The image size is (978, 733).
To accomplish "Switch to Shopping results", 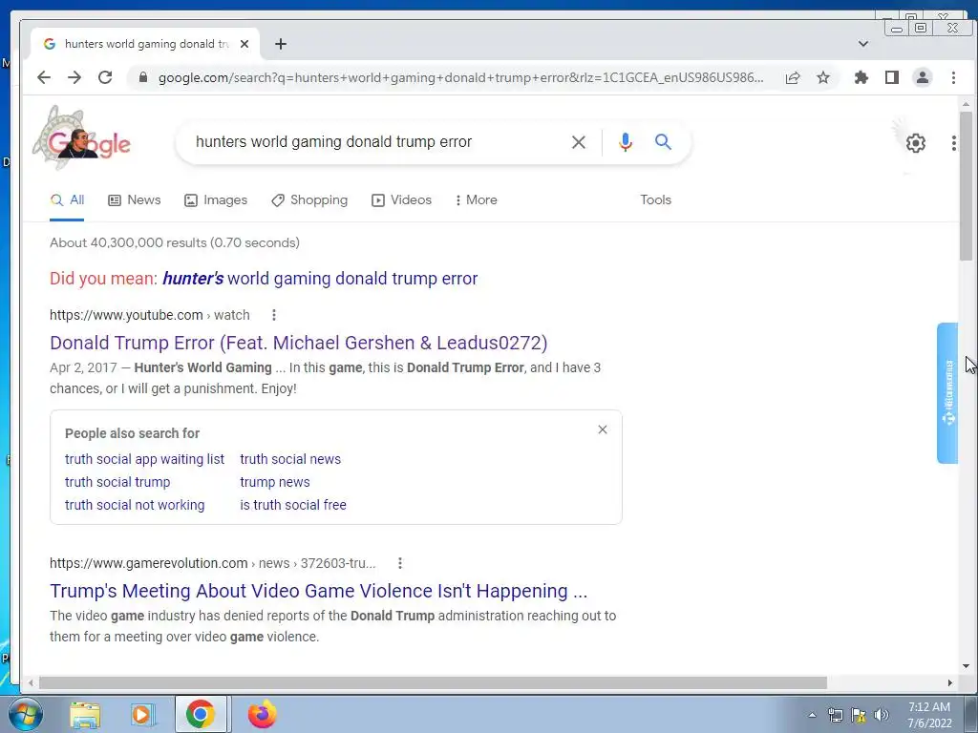I will tap(309, 200).
